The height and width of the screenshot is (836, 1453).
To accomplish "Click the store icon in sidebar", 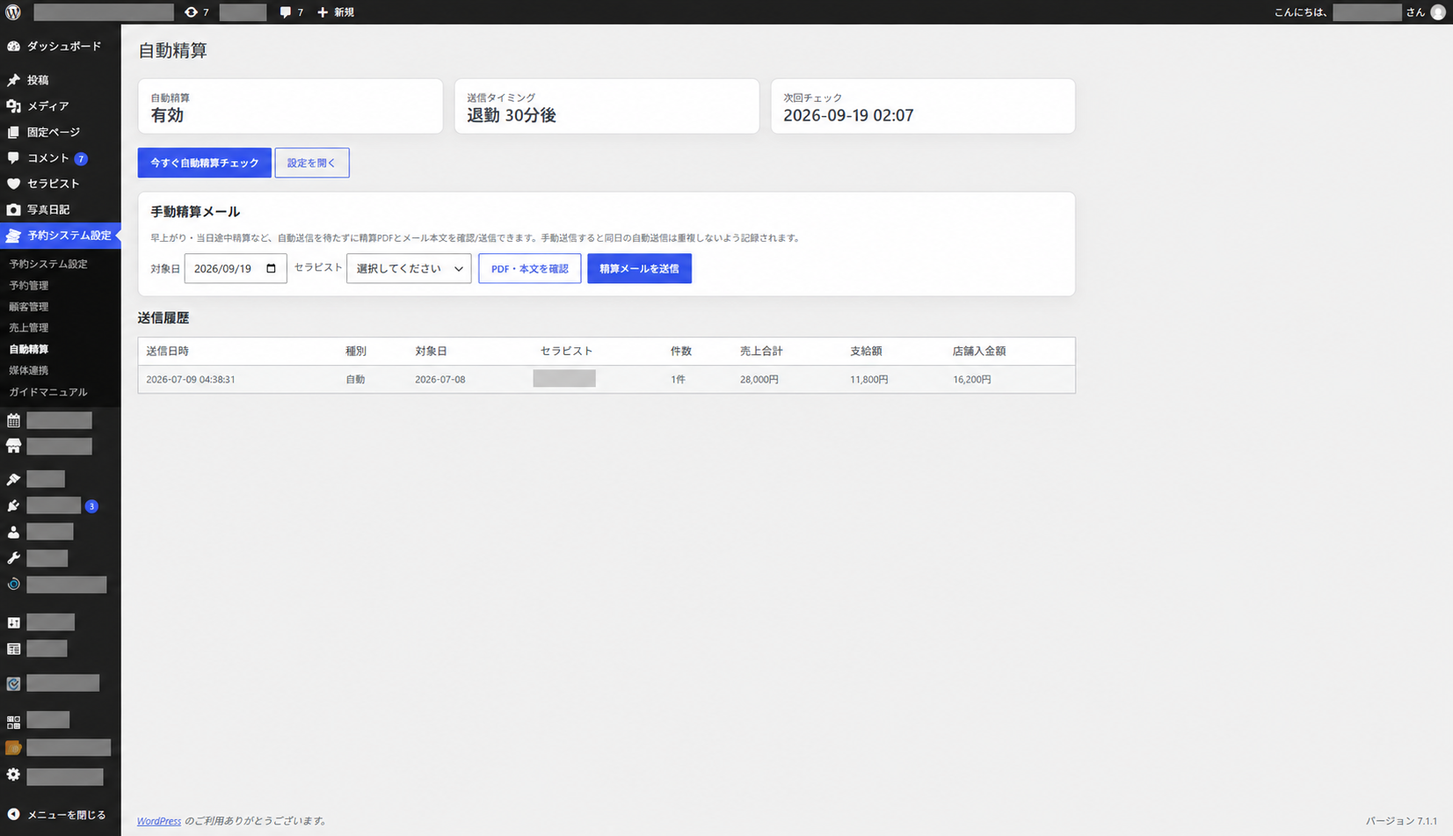I will (x=13, y=447).
